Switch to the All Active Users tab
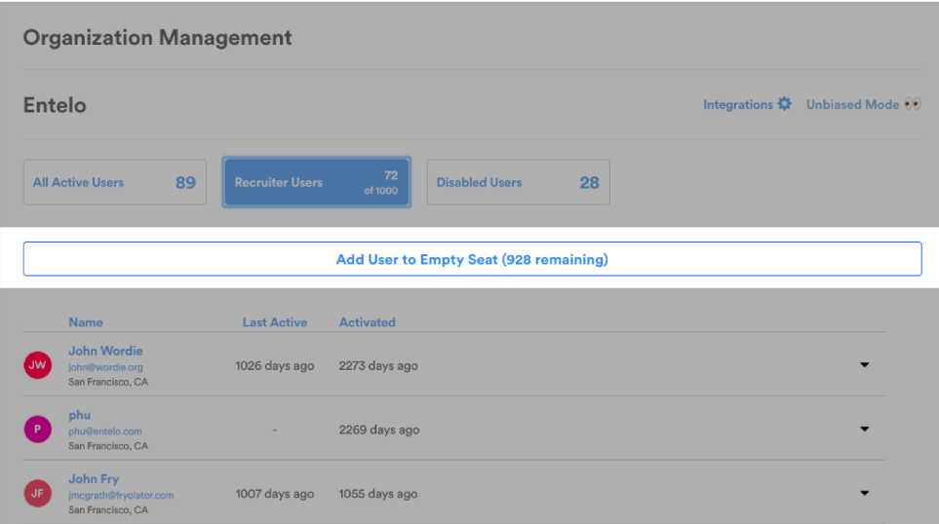 [115, 182]
